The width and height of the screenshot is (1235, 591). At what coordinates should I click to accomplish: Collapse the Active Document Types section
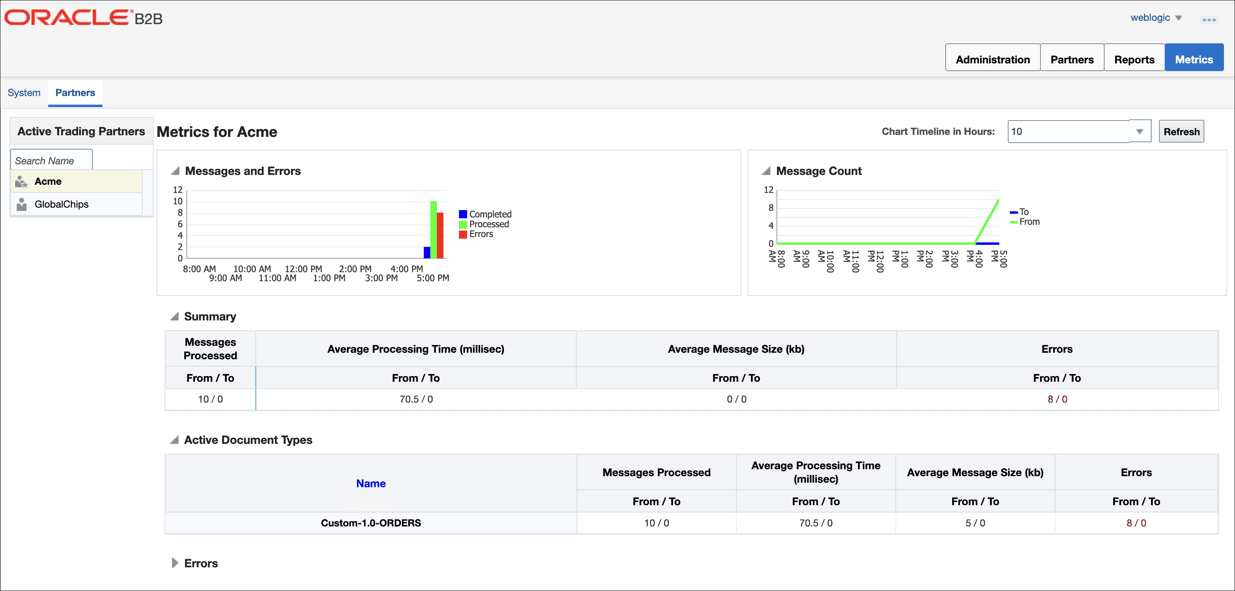(x=175, y=439)
